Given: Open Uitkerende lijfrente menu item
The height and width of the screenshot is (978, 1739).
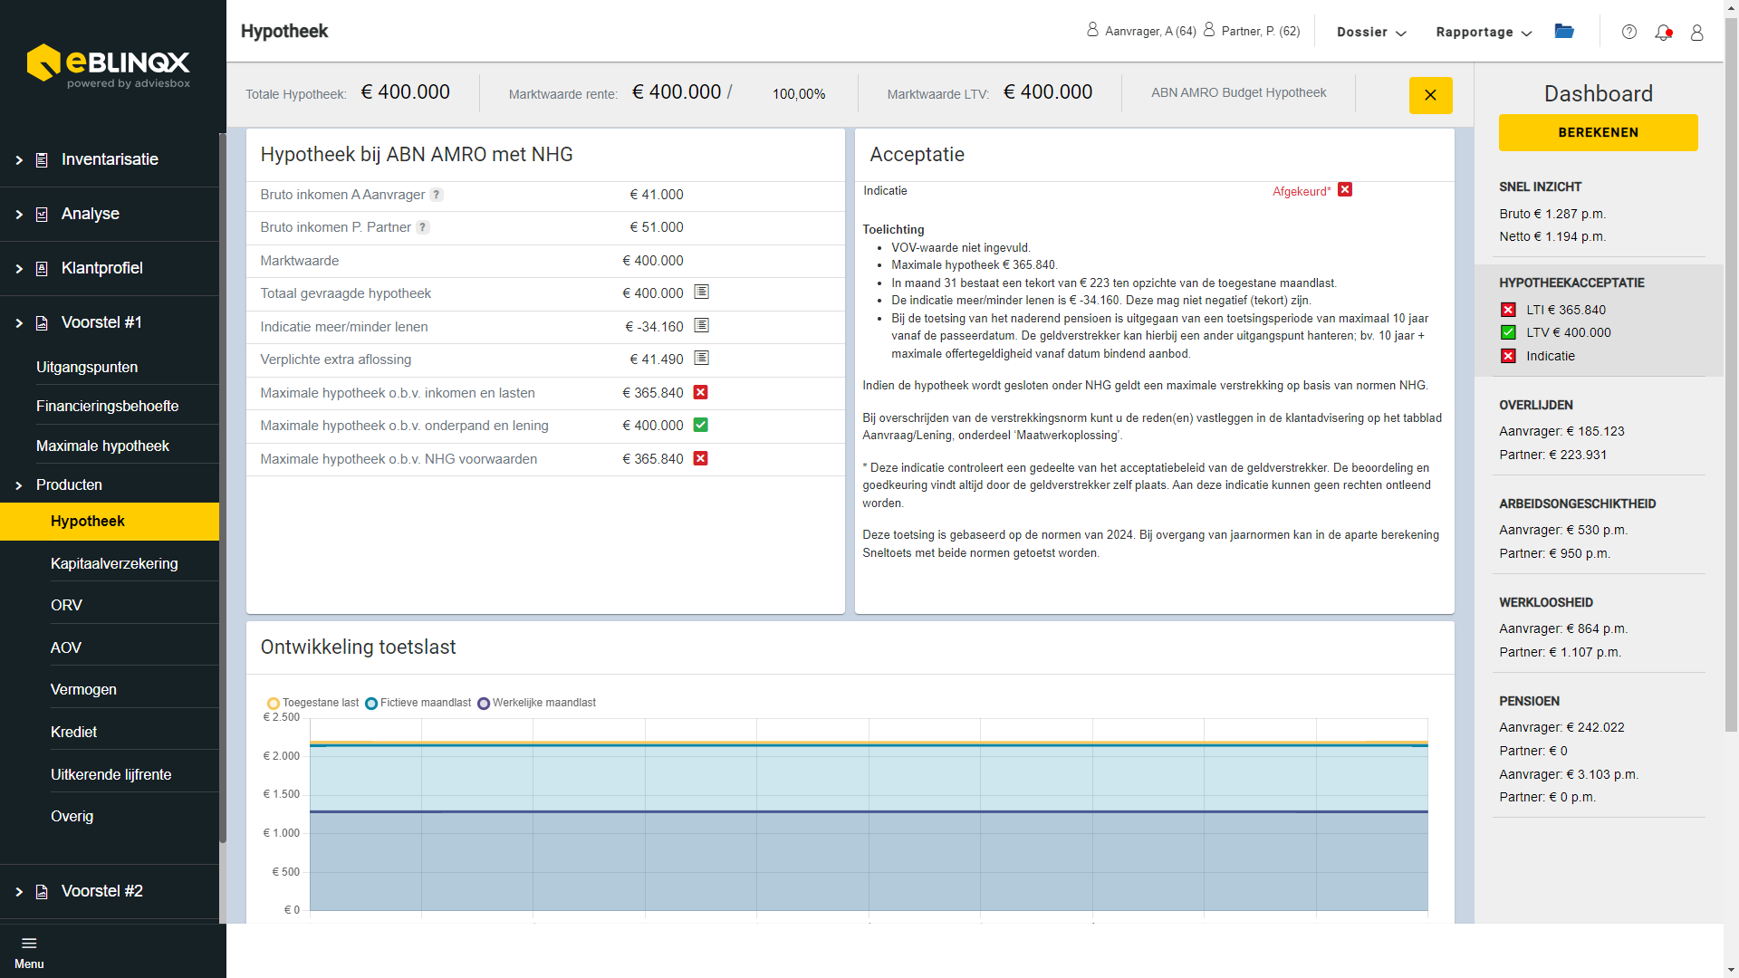Looking at the screenshot, I should [x=110, y=774].
